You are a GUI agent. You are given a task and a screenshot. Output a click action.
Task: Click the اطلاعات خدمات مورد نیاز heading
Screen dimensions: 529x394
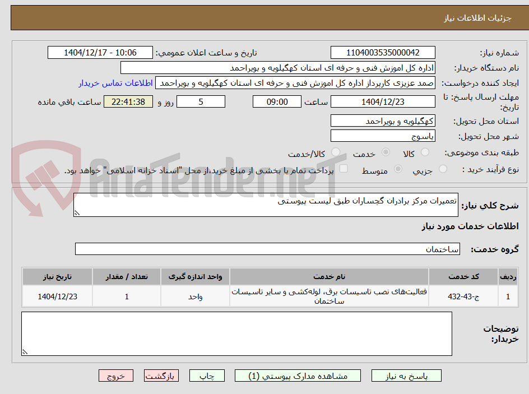[470, 226]
